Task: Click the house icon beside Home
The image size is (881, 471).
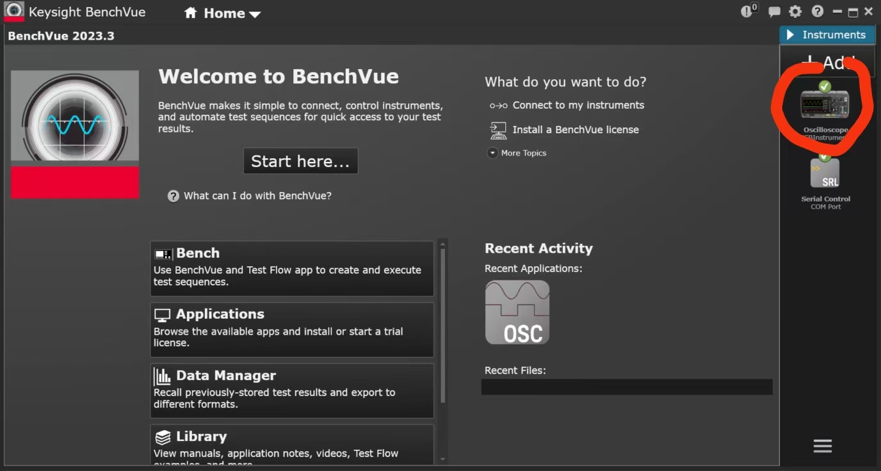Action: pos(190,13)
